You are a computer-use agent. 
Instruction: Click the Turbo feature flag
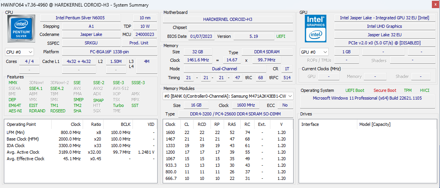[x=118, y=105]
